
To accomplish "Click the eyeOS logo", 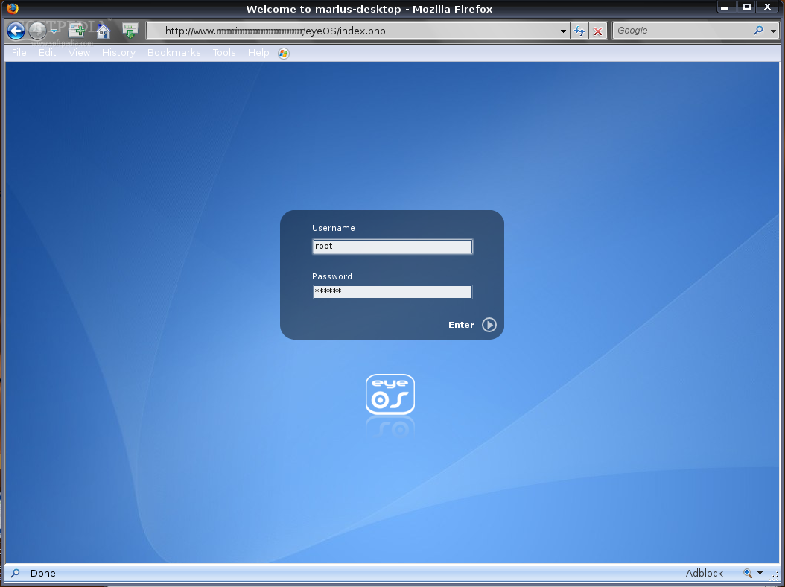I will [390, 394].
